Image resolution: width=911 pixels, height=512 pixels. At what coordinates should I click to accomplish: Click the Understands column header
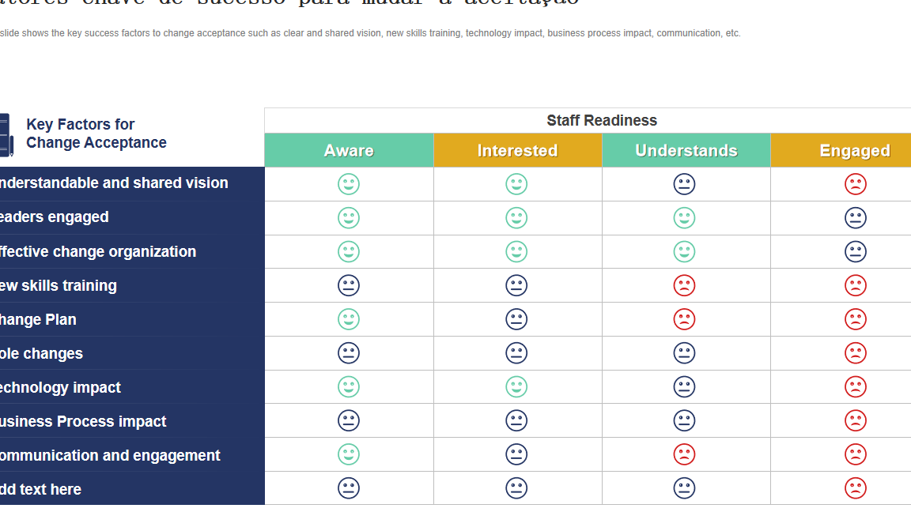(x=686, y=150)
